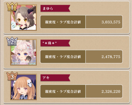The width and height of the screenshot is (132, 105).
Task: Select the **珠** name banner
Action: (x=55, y=43)
